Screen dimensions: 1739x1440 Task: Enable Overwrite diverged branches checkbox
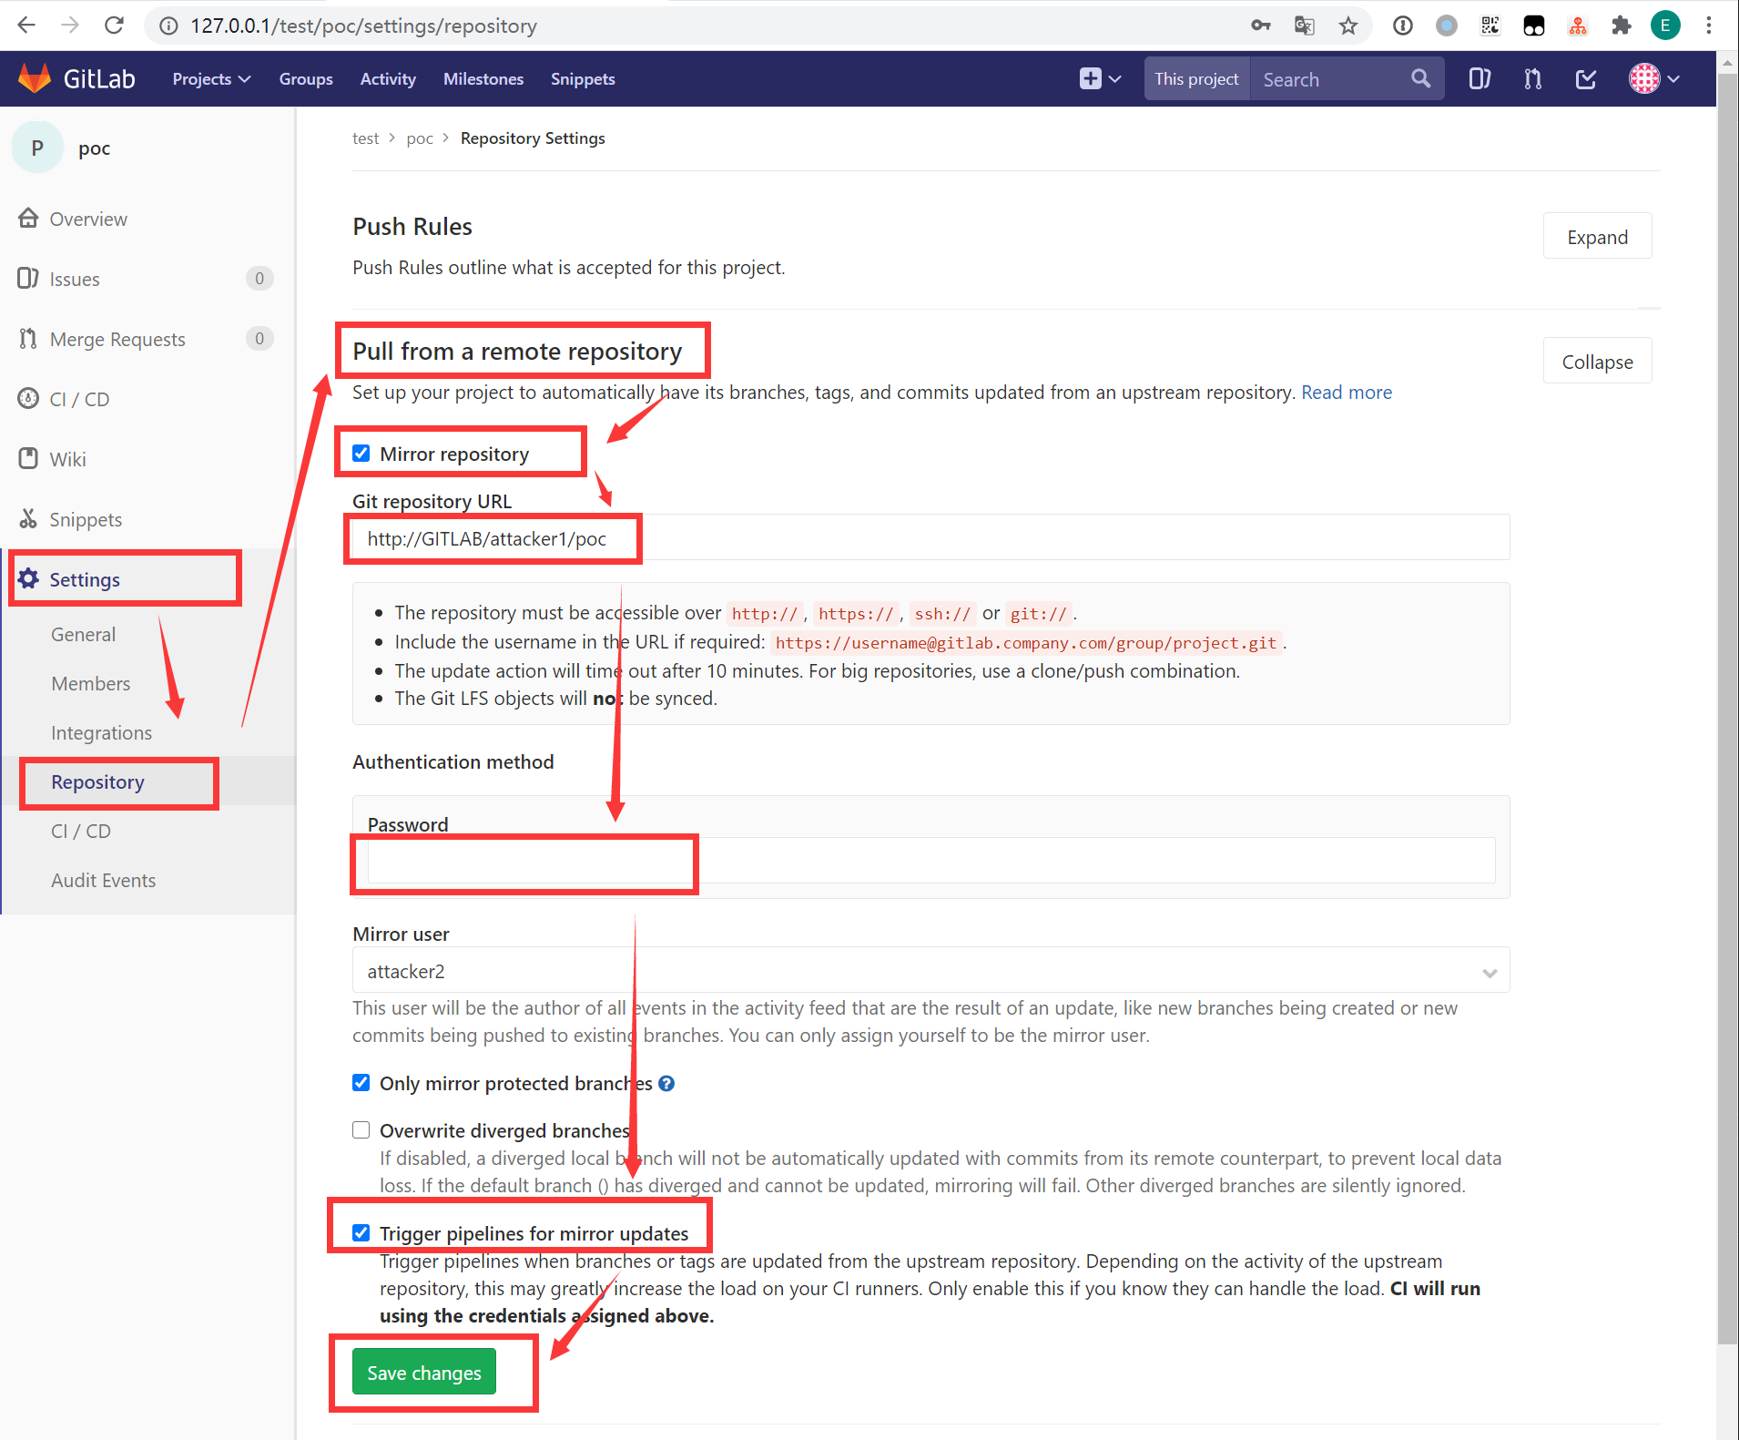click(361, 1130)
